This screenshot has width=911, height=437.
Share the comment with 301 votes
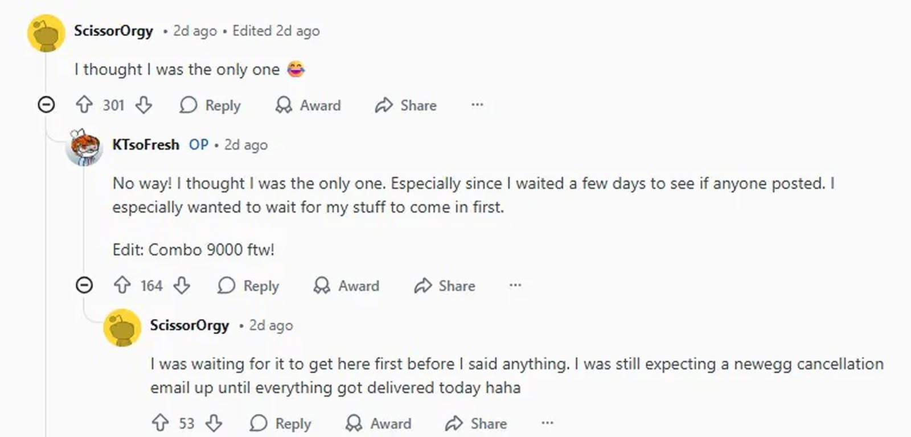point(406,105)
